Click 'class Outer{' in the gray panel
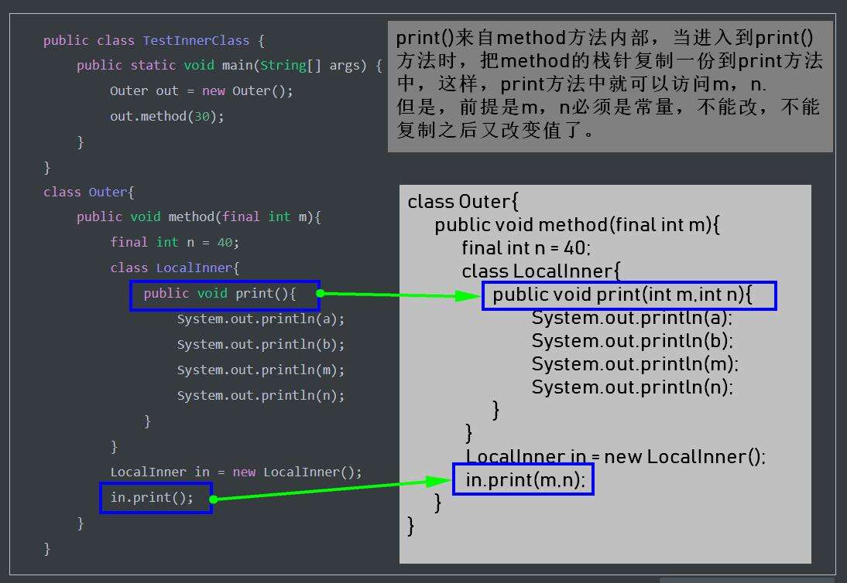 (462, 202)
